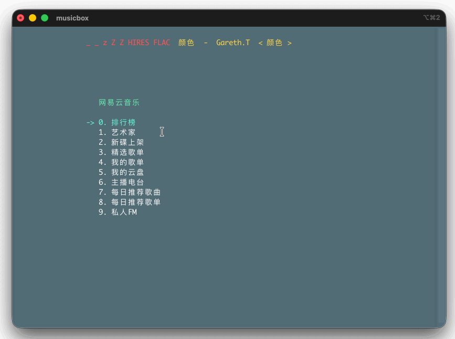Click the HIRES FLAC quality label
Screen dimensions: 455x339
pos(149,43)
